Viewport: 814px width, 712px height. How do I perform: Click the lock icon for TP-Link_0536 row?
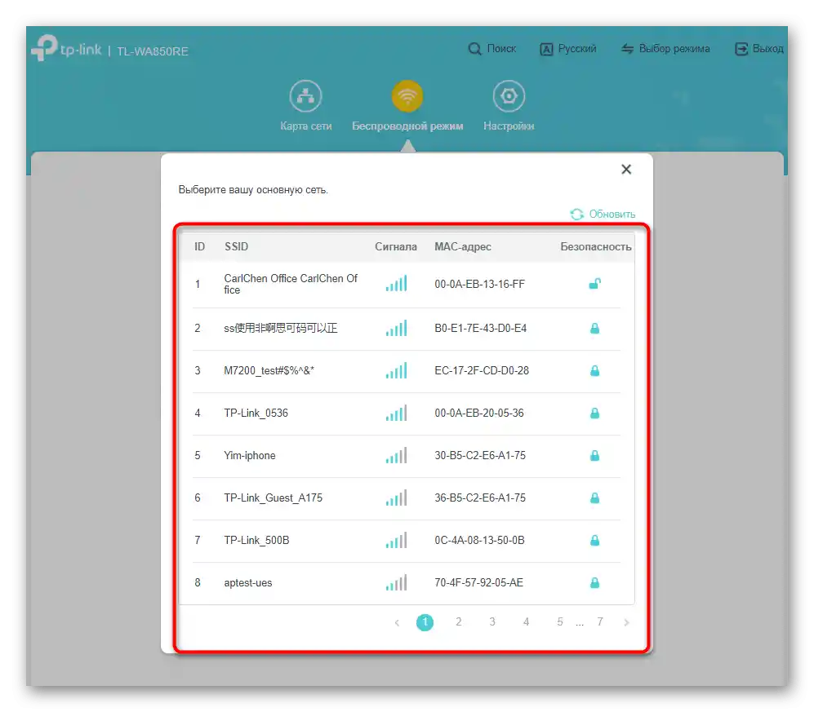point(595,413)
